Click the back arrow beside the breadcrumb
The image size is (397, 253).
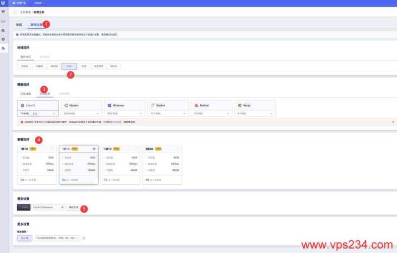(15, 12)
